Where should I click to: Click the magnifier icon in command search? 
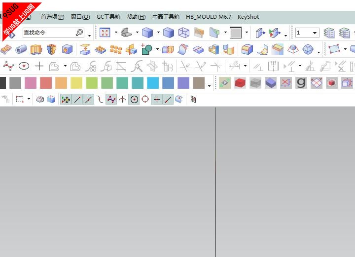tap(79, 33)
